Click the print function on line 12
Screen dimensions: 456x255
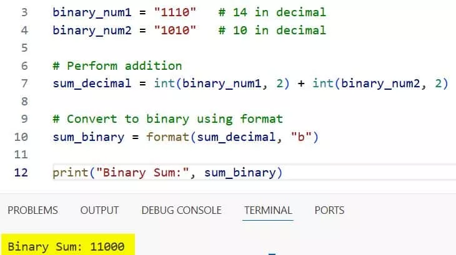click(x=70, y=172)
